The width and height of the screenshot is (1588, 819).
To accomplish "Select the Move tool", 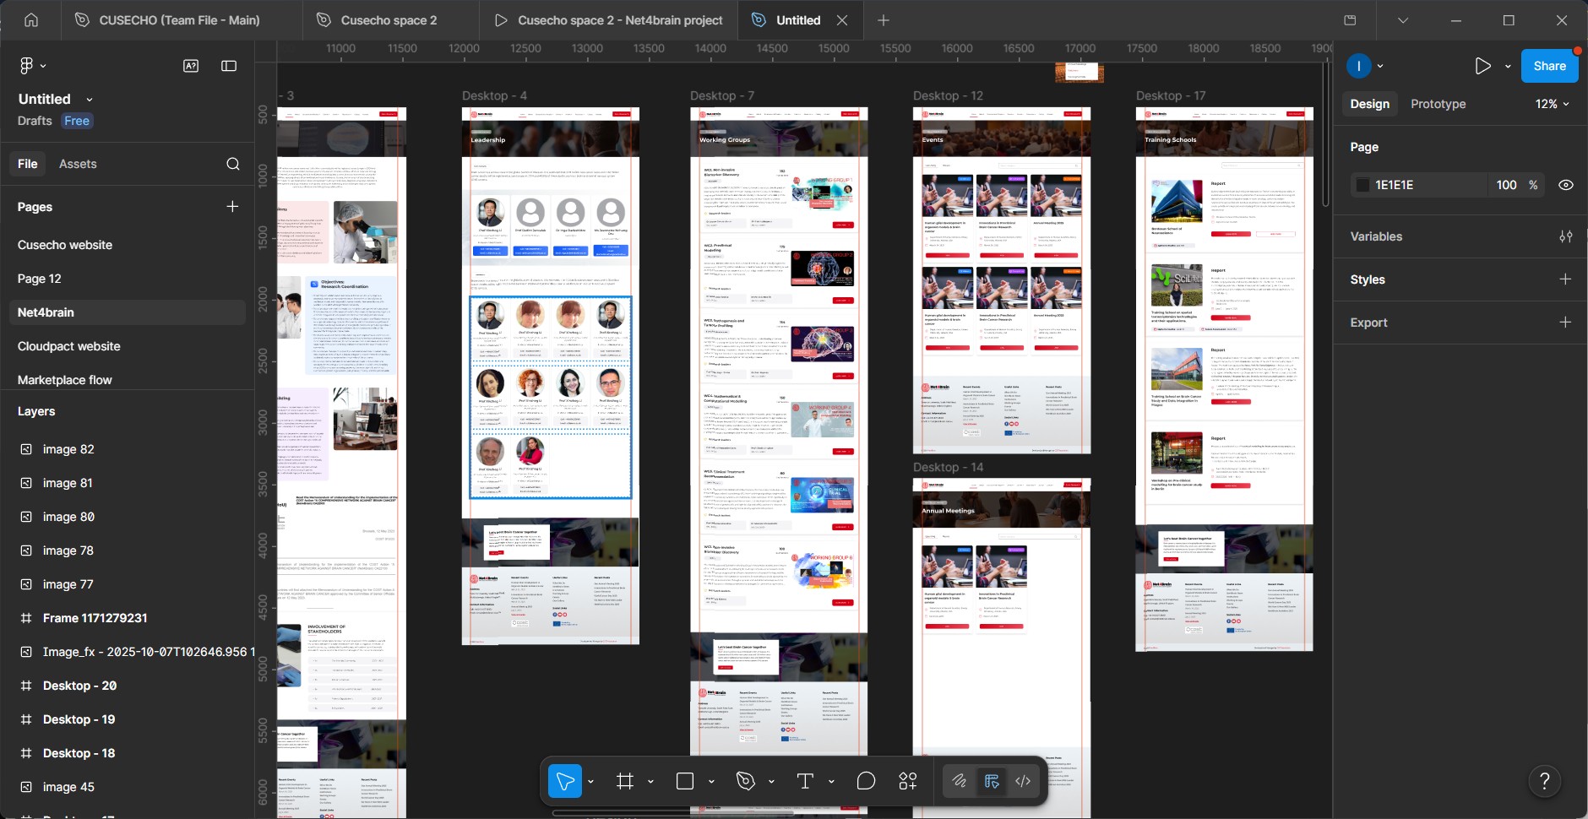I will pyautogui.click(x=565, y=781).
